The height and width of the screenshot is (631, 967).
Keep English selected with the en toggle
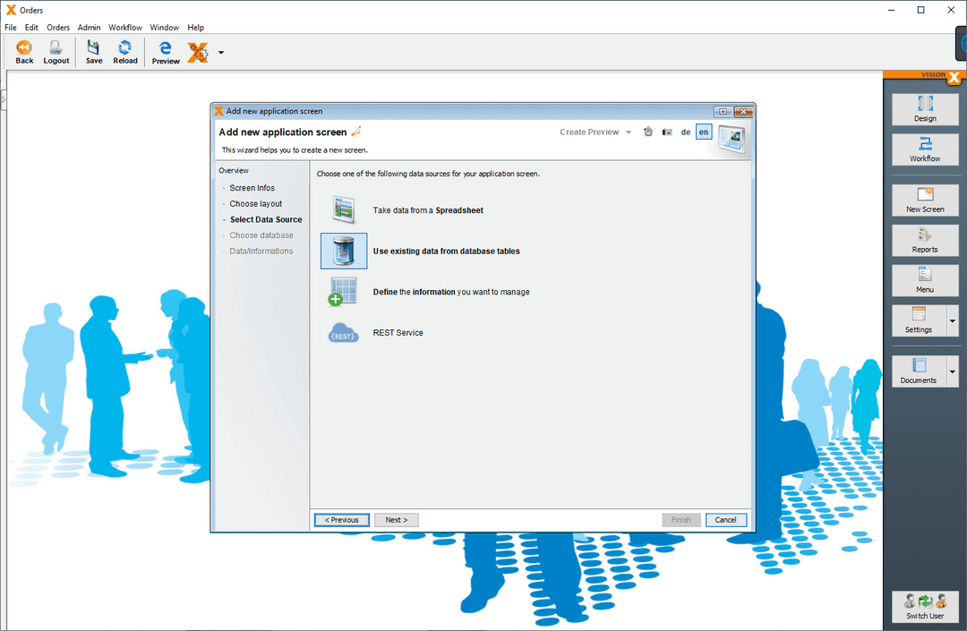tap(703, 132)
